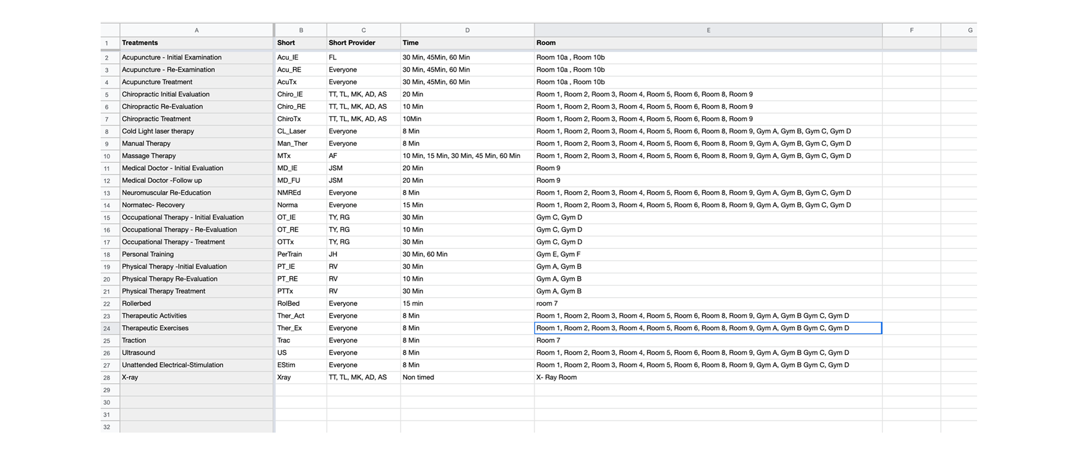This screenshot has width=1077, height=453.
Task: Select 'Acupuncture - Initial Examination' cell
Action: (x=196, y=57)
